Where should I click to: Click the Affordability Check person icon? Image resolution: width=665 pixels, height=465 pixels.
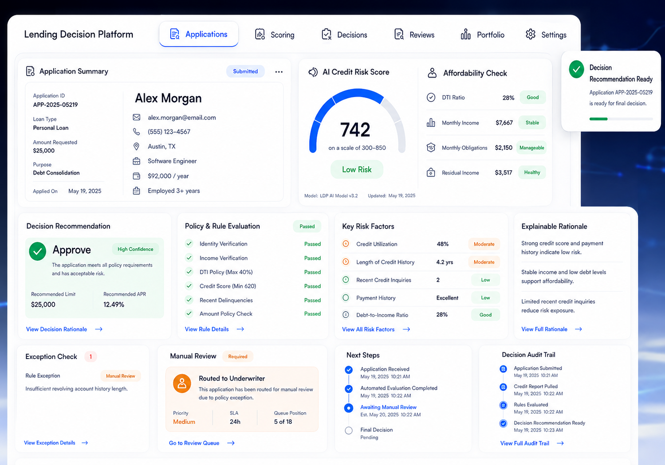[432, 73]
